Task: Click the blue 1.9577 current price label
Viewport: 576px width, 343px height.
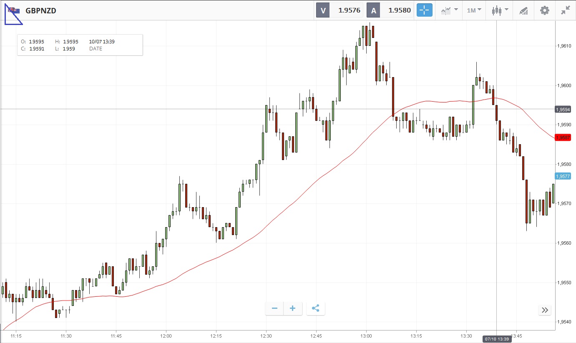Action: 563,176
